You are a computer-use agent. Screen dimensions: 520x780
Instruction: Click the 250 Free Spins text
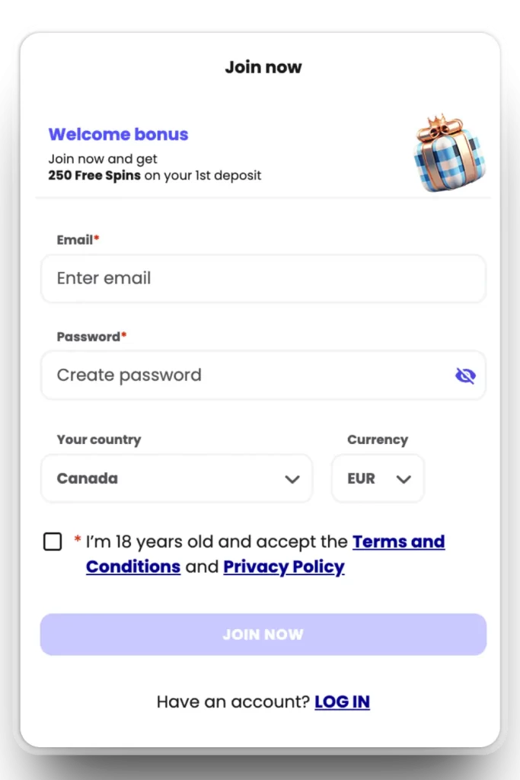pos(94,176)
